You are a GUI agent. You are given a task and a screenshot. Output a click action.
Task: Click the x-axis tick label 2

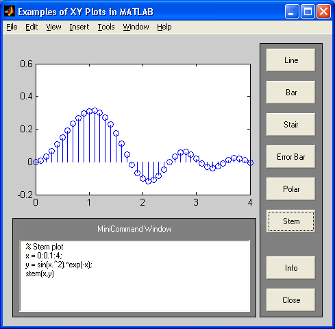(x=142, y=202)
